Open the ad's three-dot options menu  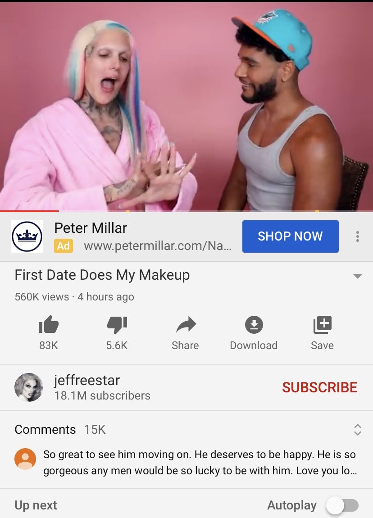(x=358, y=236)
